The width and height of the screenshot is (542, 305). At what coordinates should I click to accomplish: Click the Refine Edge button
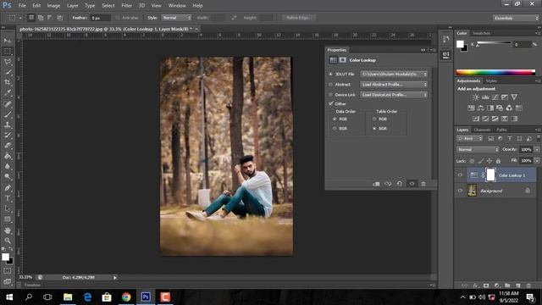(x=299, y=18)
